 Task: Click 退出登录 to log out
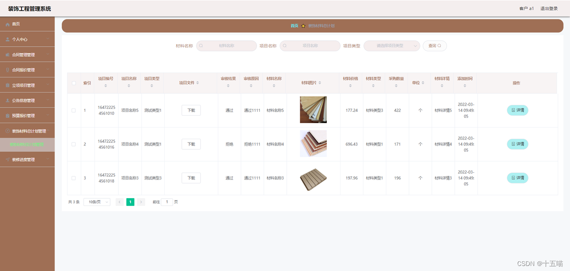coord(549,8)
